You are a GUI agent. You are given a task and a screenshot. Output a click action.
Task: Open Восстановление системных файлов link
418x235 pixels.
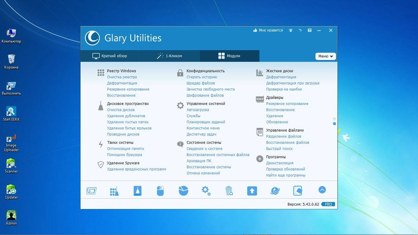218,155
